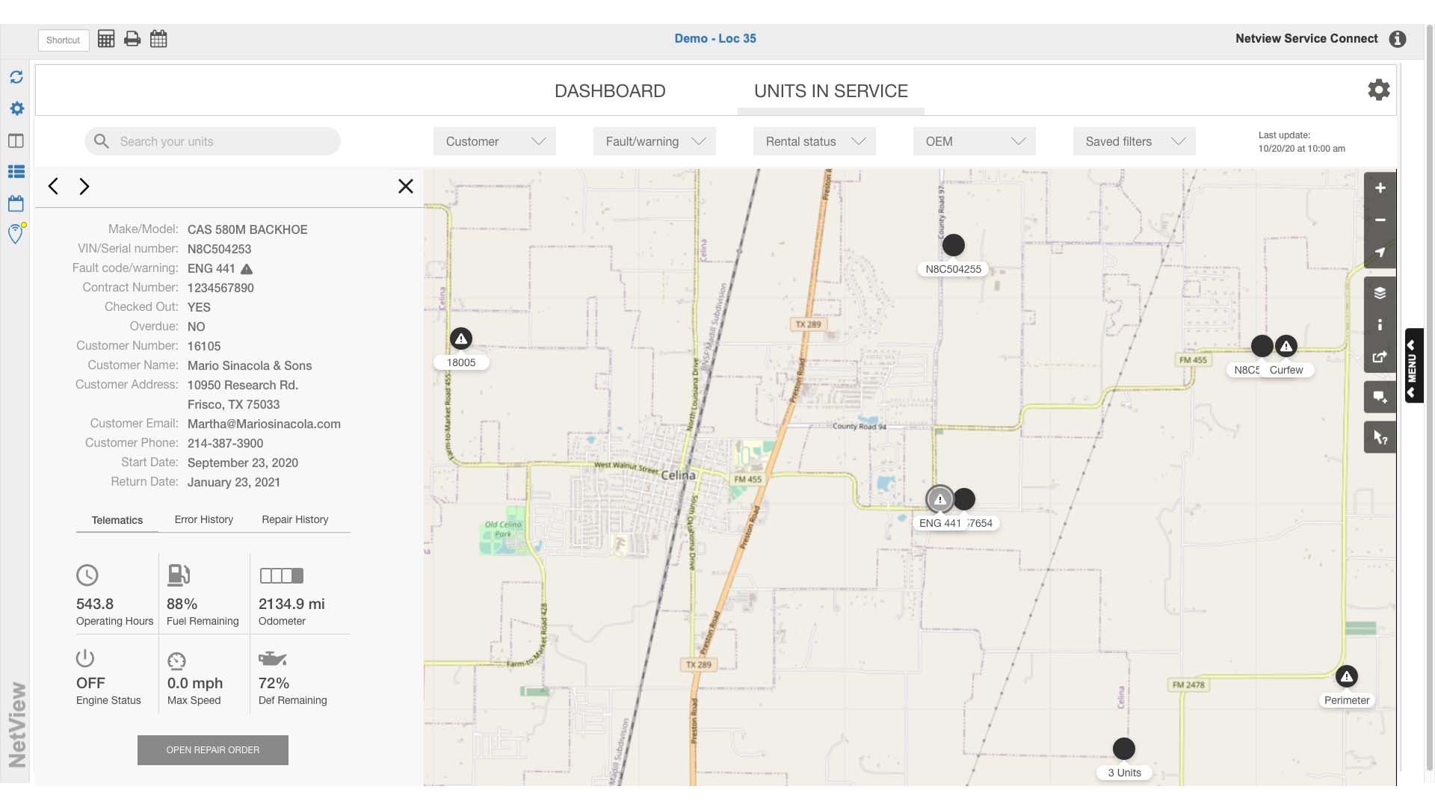Click the list view sidebar icon
This screenshot has width=1435, height=807.
16,172
